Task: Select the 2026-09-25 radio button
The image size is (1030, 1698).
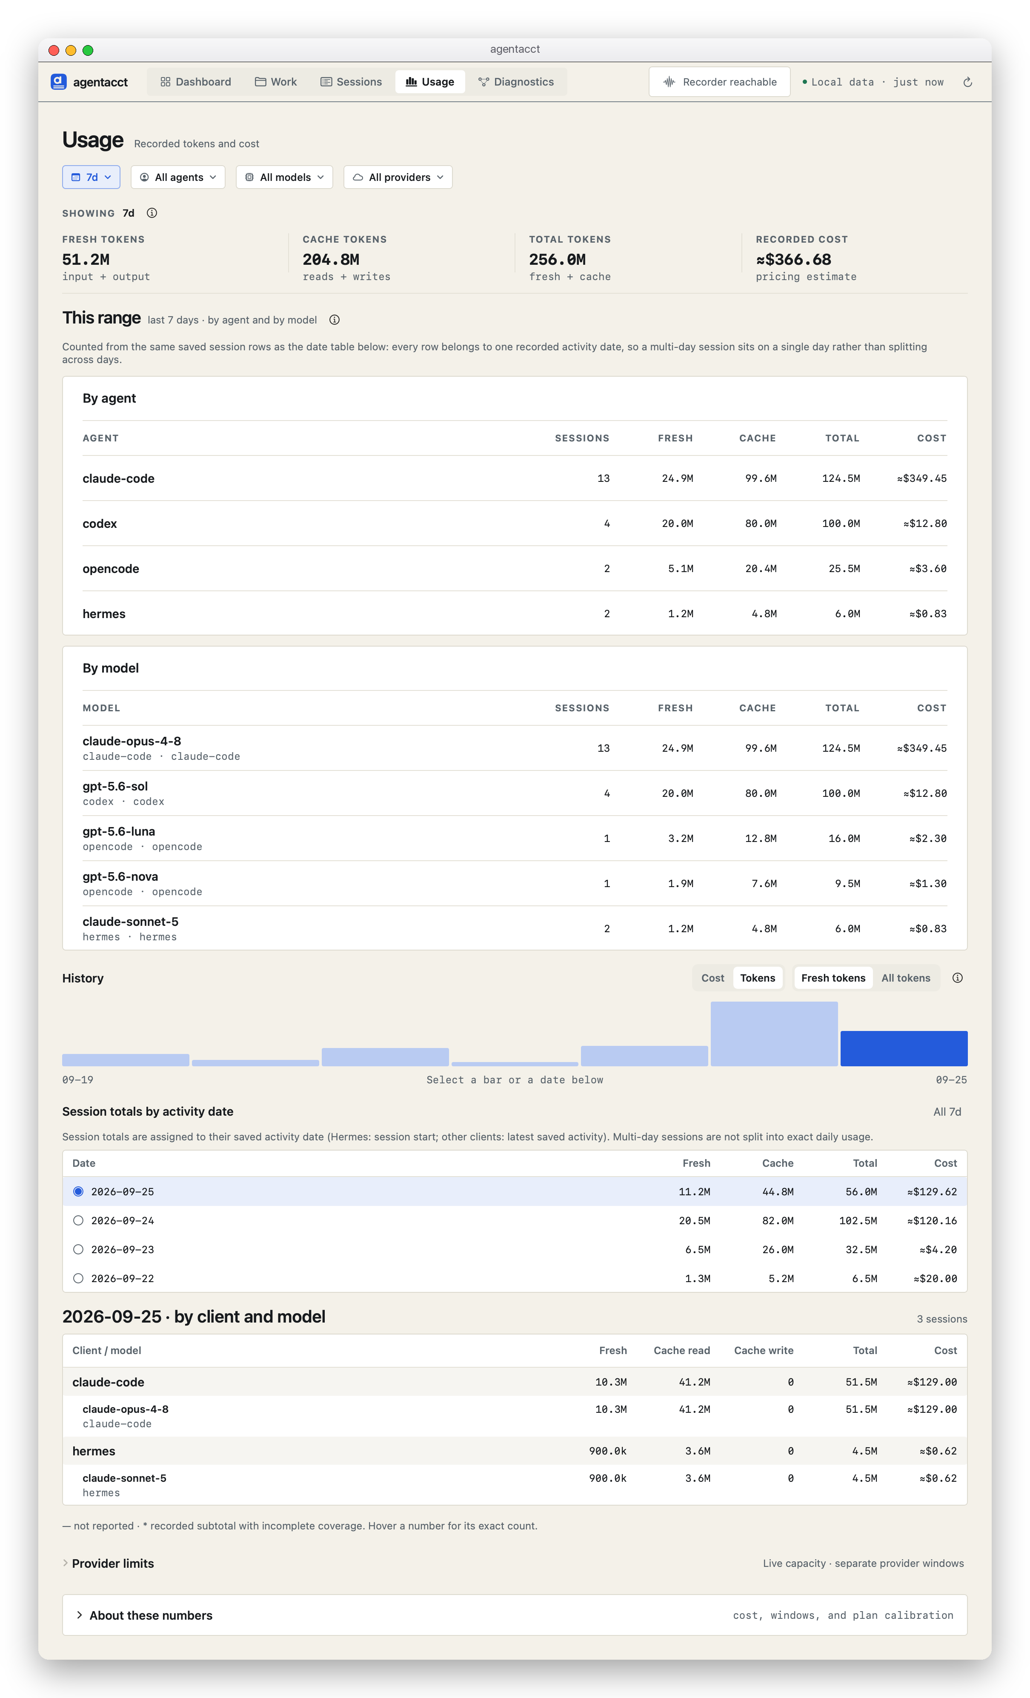Action: point(79,1191)
